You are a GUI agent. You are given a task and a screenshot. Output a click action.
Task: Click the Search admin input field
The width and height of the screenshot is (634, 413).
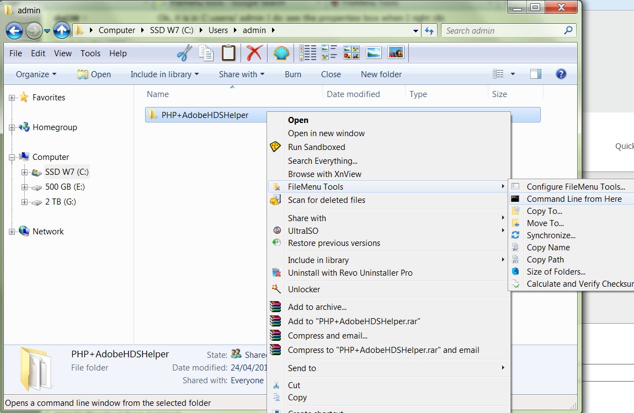(x=502, y=31)
